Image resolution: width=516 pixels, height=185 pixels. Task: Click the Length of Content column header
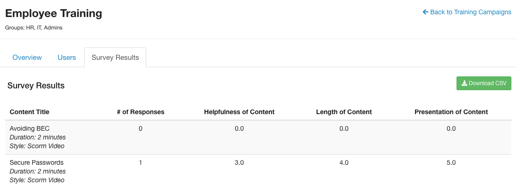pos(344,112)
